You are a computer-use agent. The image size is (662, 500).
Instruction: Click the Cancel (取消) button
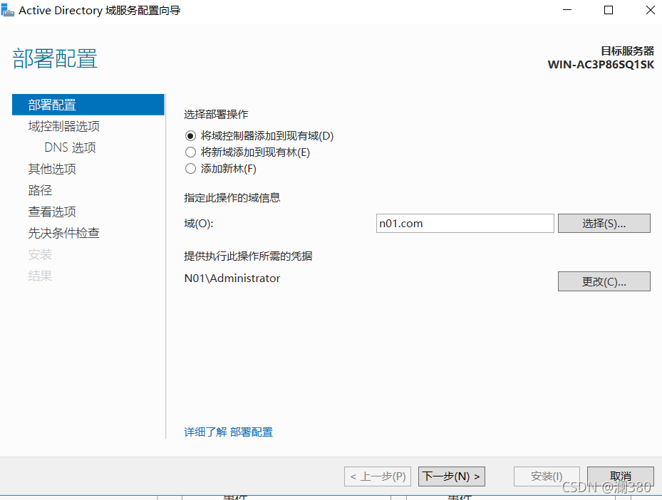[620, 476]
